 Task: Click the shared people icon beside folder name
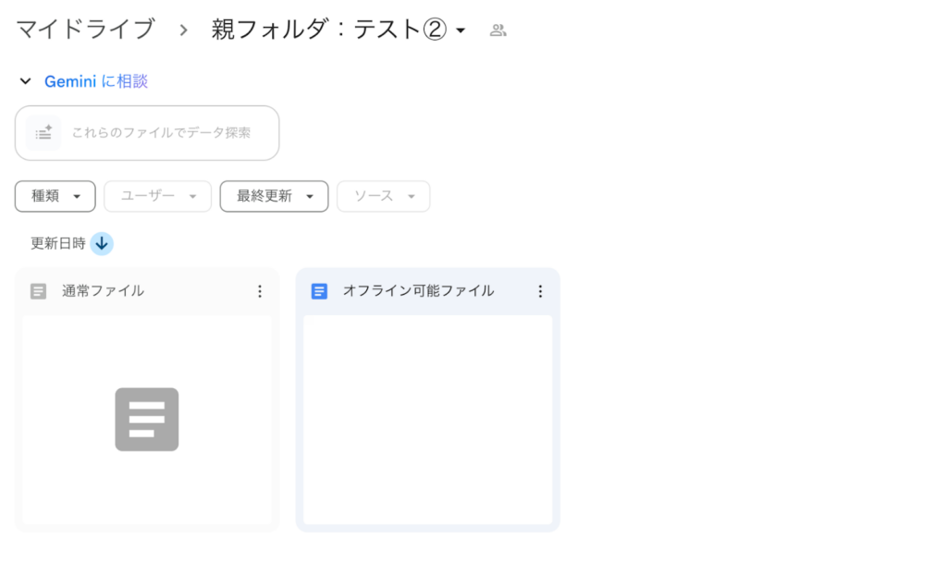pyautogui.click(x=498, y=31)
